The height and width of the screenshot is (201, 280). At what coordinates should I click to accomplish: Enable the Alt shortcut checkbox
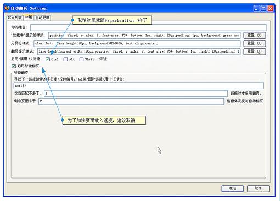click(x=65, y=59)
